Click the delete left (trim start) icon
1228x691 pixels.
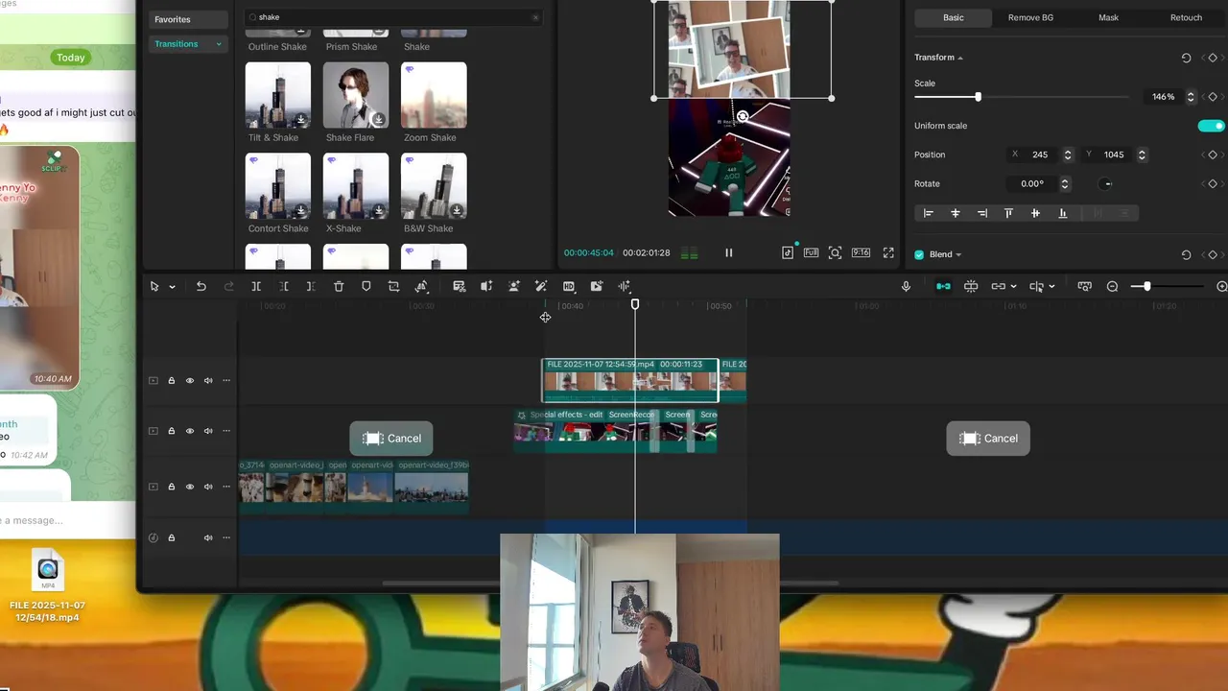click(x=284, y=286)
